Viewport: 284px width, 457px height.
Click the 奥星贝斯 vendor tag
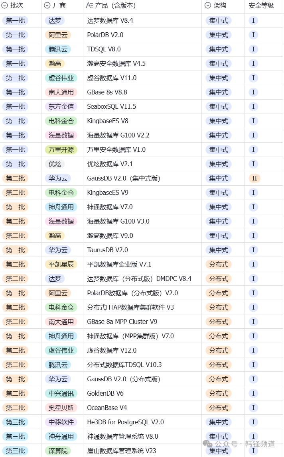61,408
